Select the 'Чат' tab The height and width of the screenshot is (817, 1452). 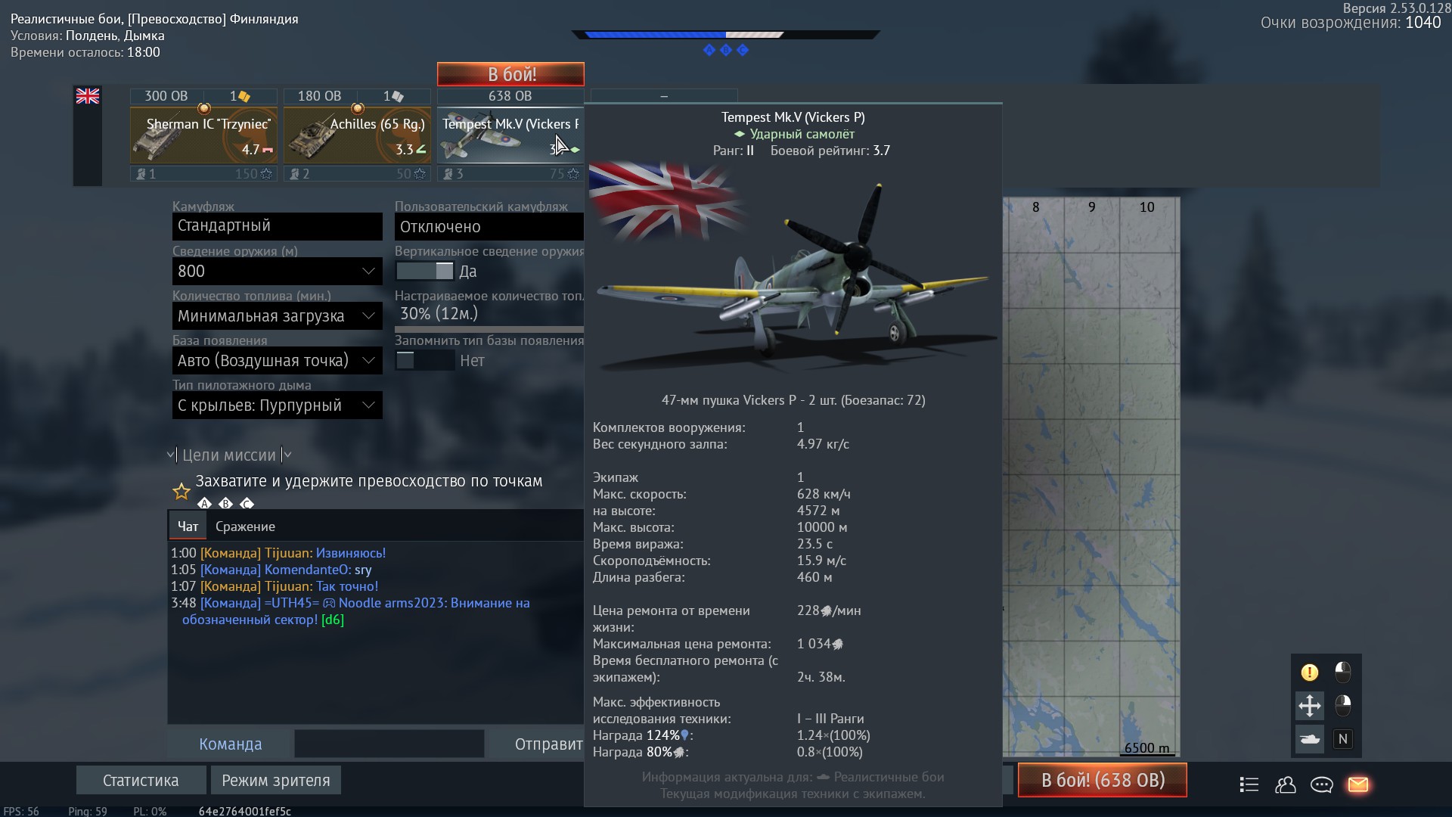188,527
